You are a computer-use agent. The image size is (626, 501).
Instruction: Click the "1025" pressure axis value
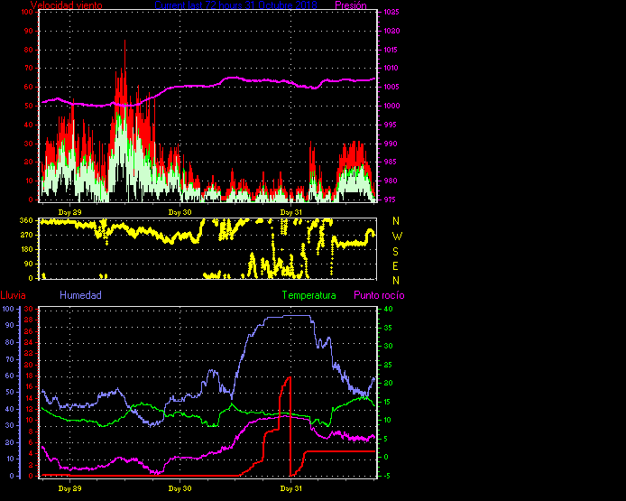point(391,12)
